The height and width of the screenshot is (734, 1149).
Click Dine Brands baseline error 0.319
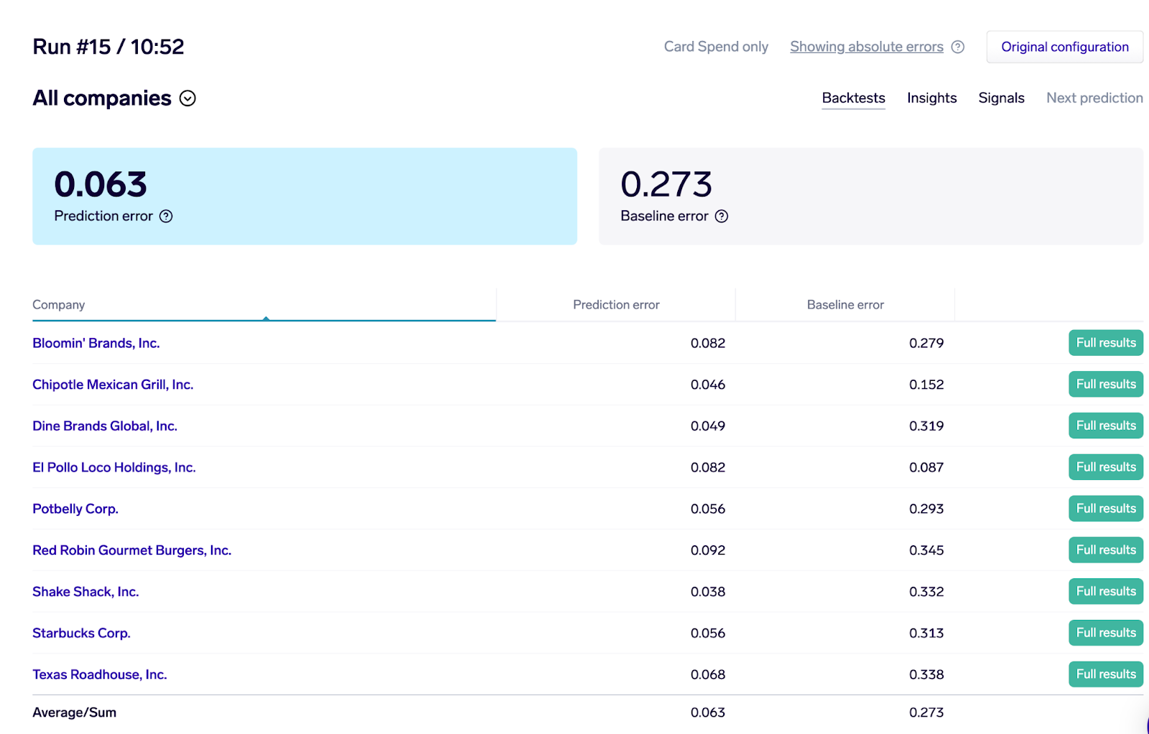pos(926,426)
